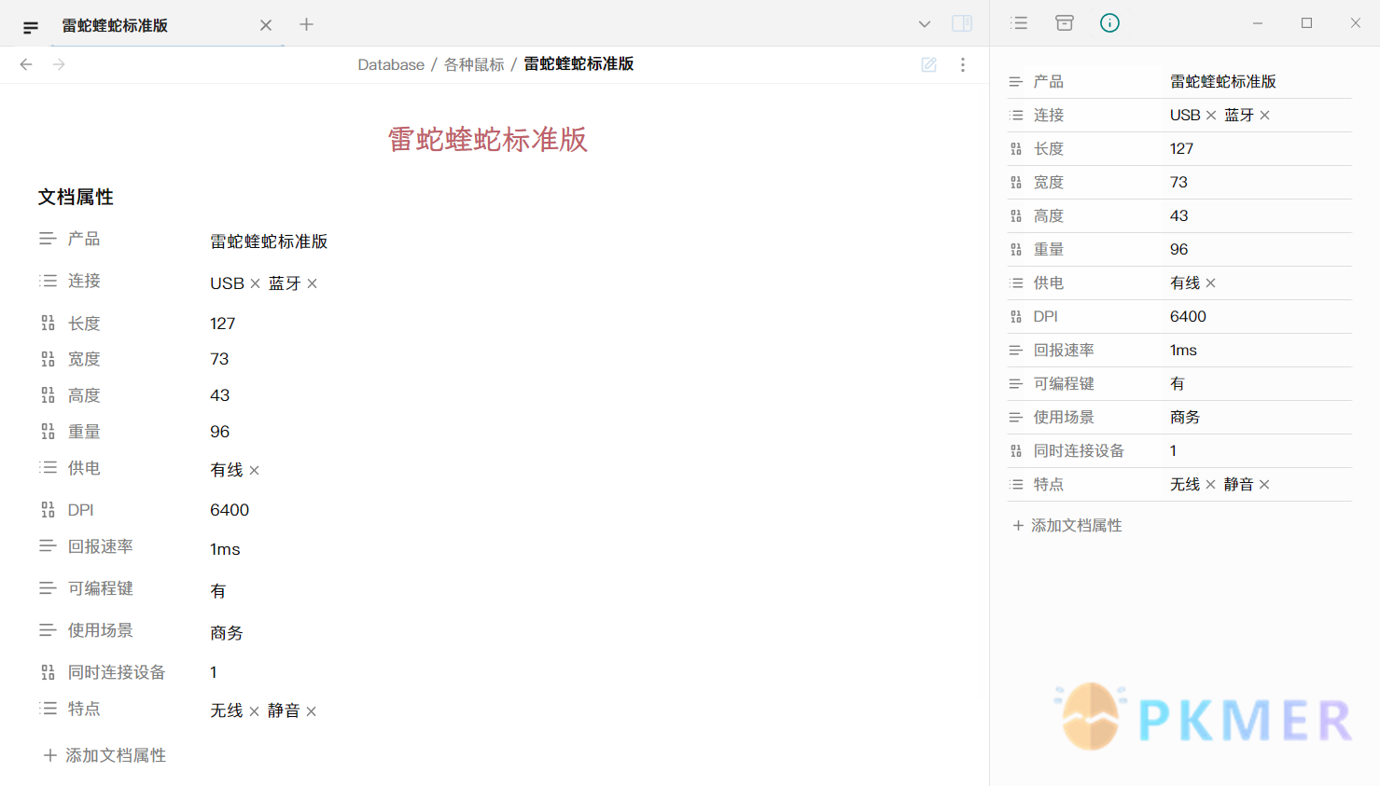The image size is (1380, 786).
Task: Edit the 长度 value 127 in note
Action: tap(223, 324)
